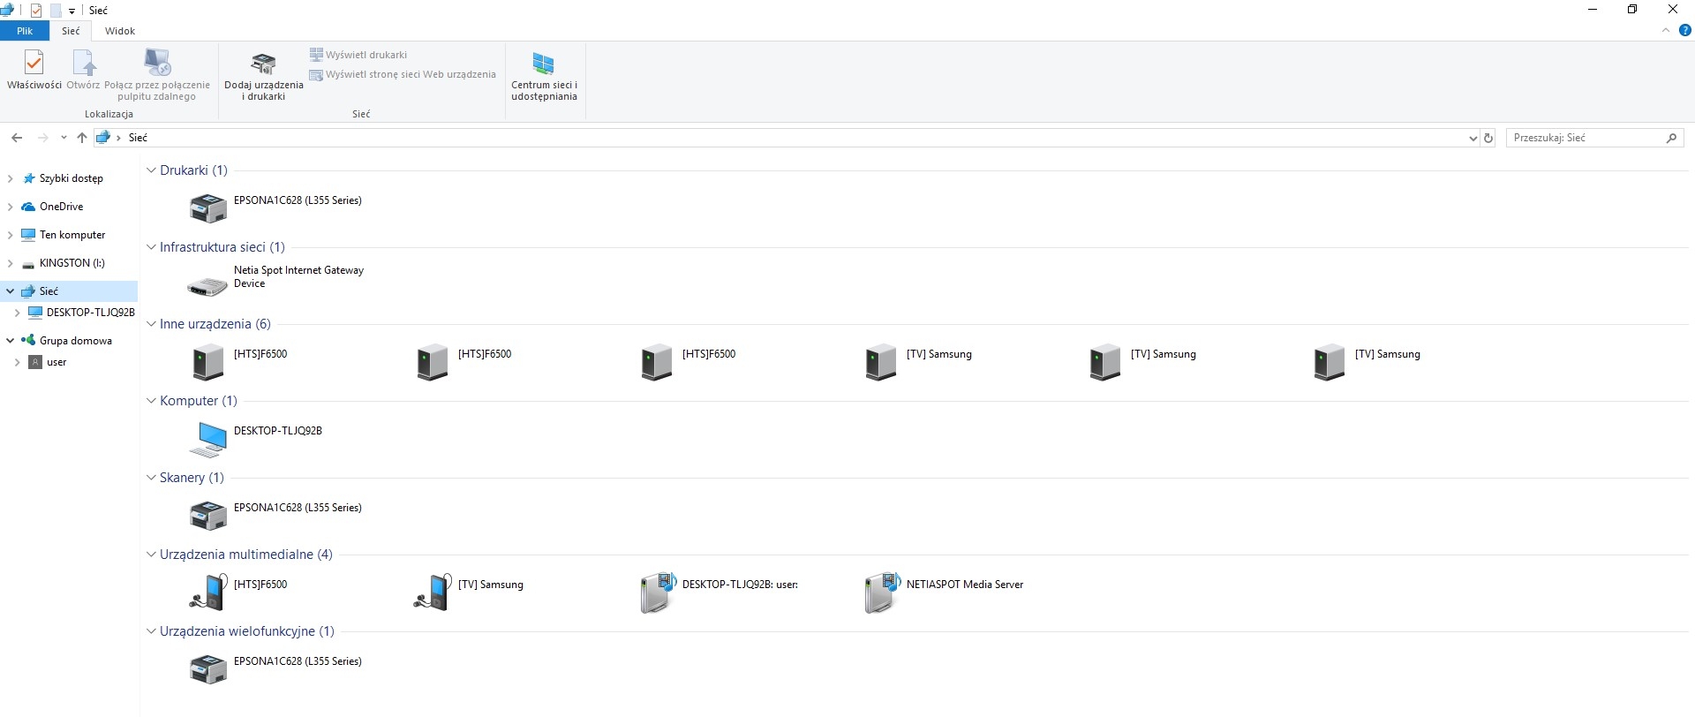Collapse the Grupa domowa node
The height and width of the screenshot is (717, 1695).
point(10,340)
